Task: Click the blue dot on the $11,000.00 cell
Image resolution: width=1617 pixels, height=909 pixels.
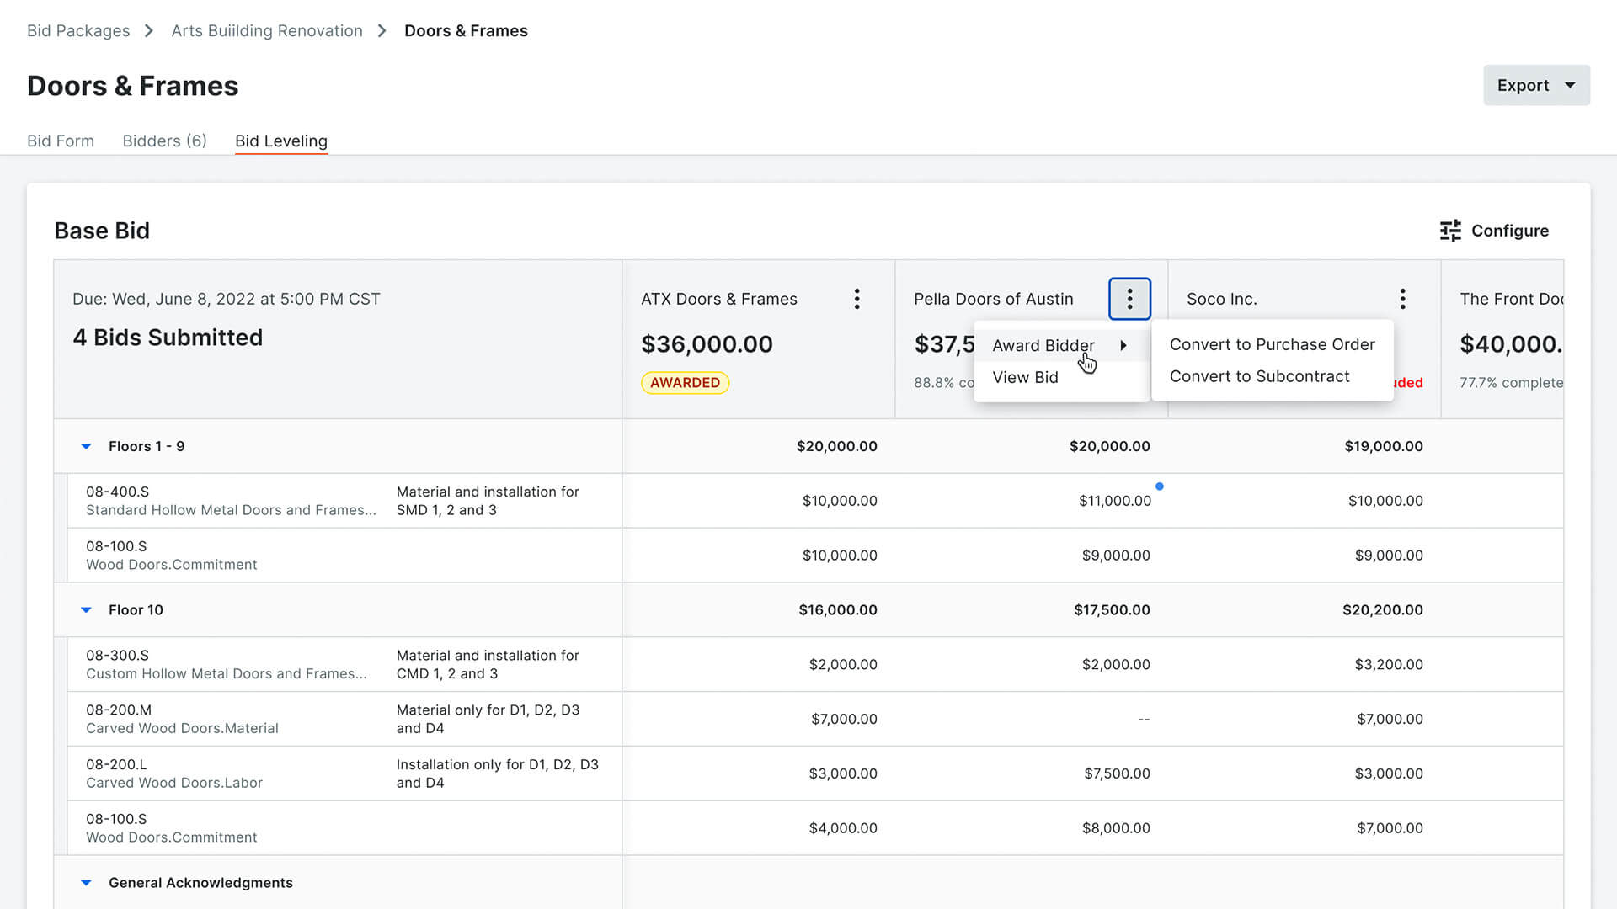Action: pyautogui.click(x=1160, y=486)
